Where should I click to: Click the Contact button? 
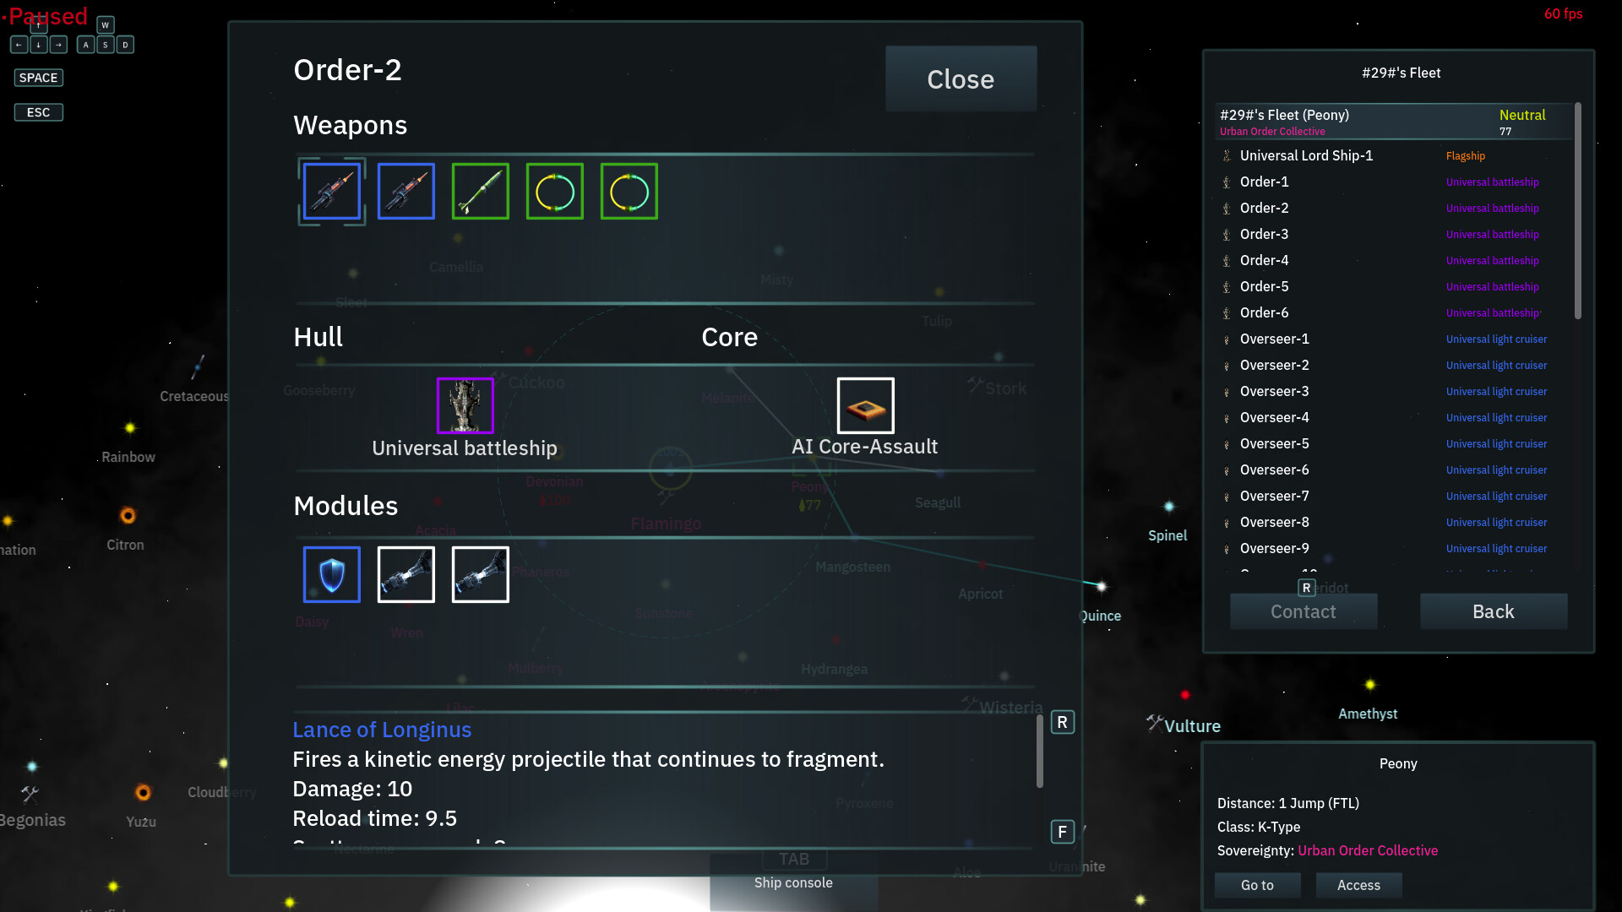1304,611
